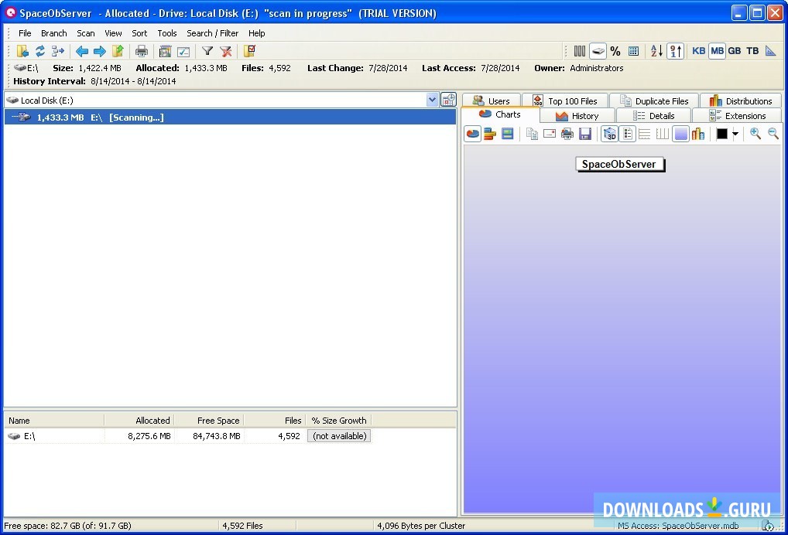Image resolution: width=788 pixels, height=535 pixels.
Task: Click the Refresh scan icon in the toolbar
Action: [x=40, y=51]
